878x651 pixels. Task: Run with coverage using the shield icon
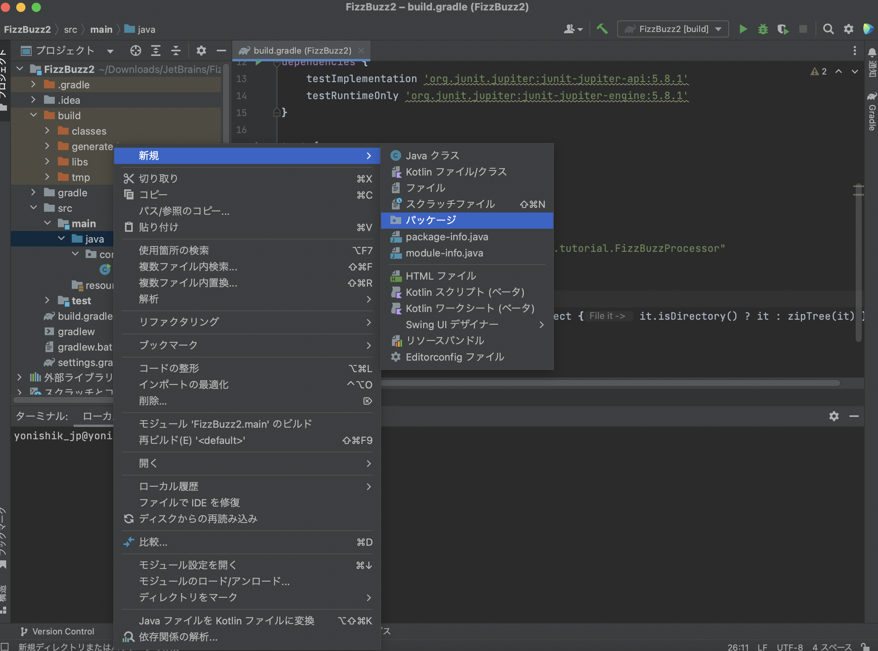783,29
